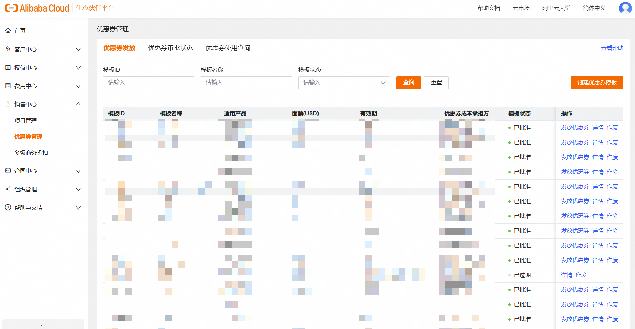The width and height of the screenshot is (635, 329).
Task: Select 优惠券管理 in the sidebar
Action: tap(28, 137)
